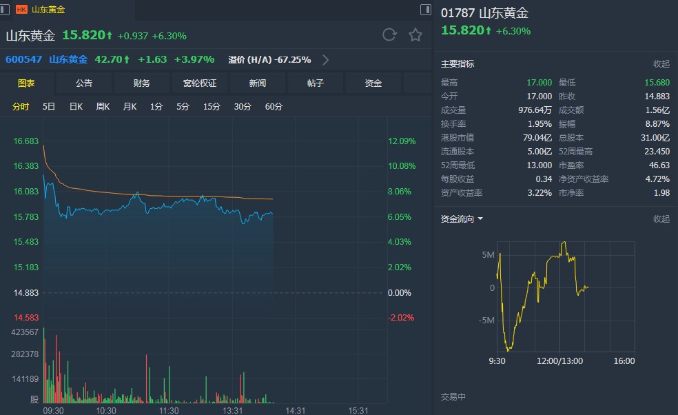
Task: Add stock to favorites with star icon
Action: [x=415, y=34]
